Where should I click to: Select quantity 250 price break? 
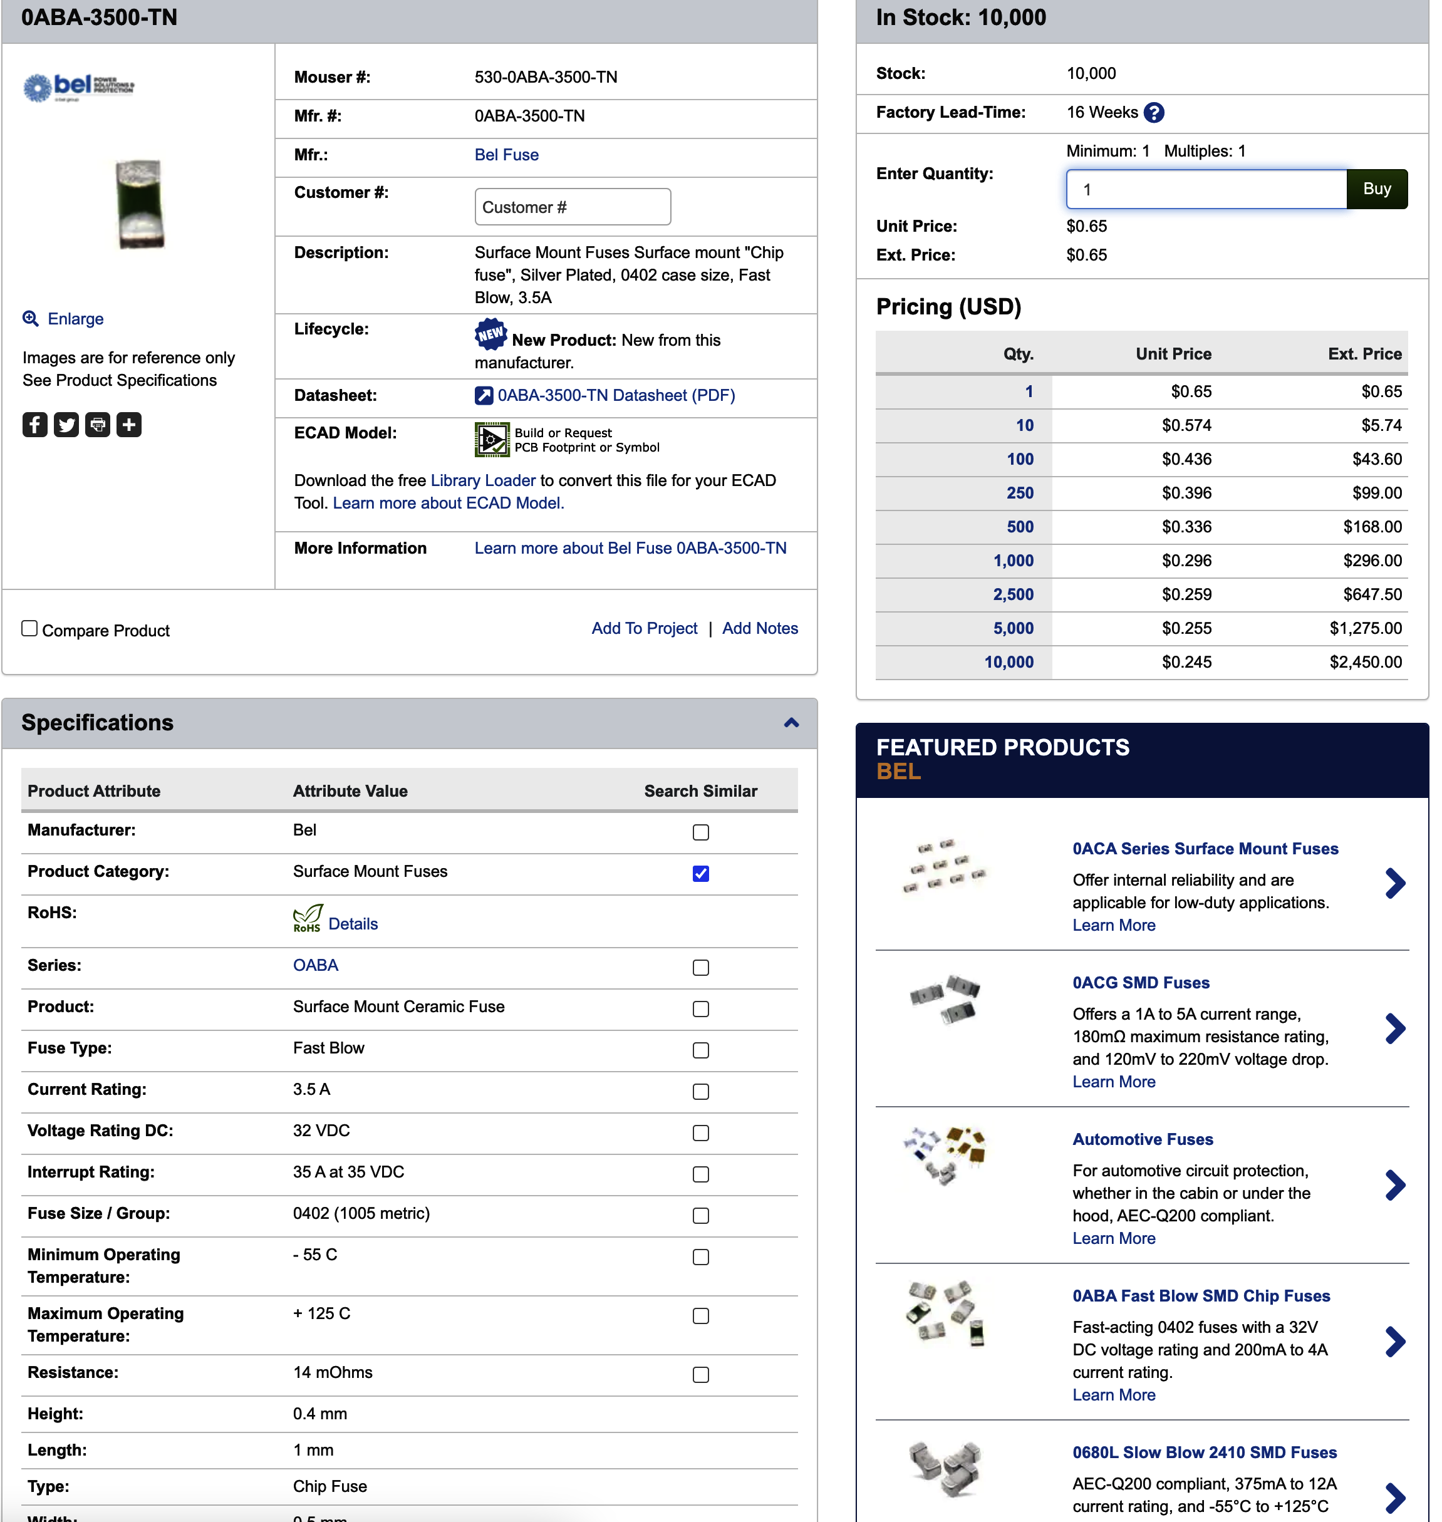(x=1020, y=494)
